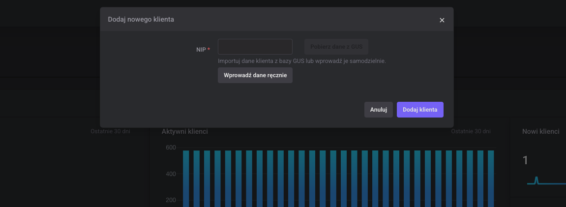The image size is (566, 207).
Task: Select the Nowi klienci card title
Action: (540, 131)
